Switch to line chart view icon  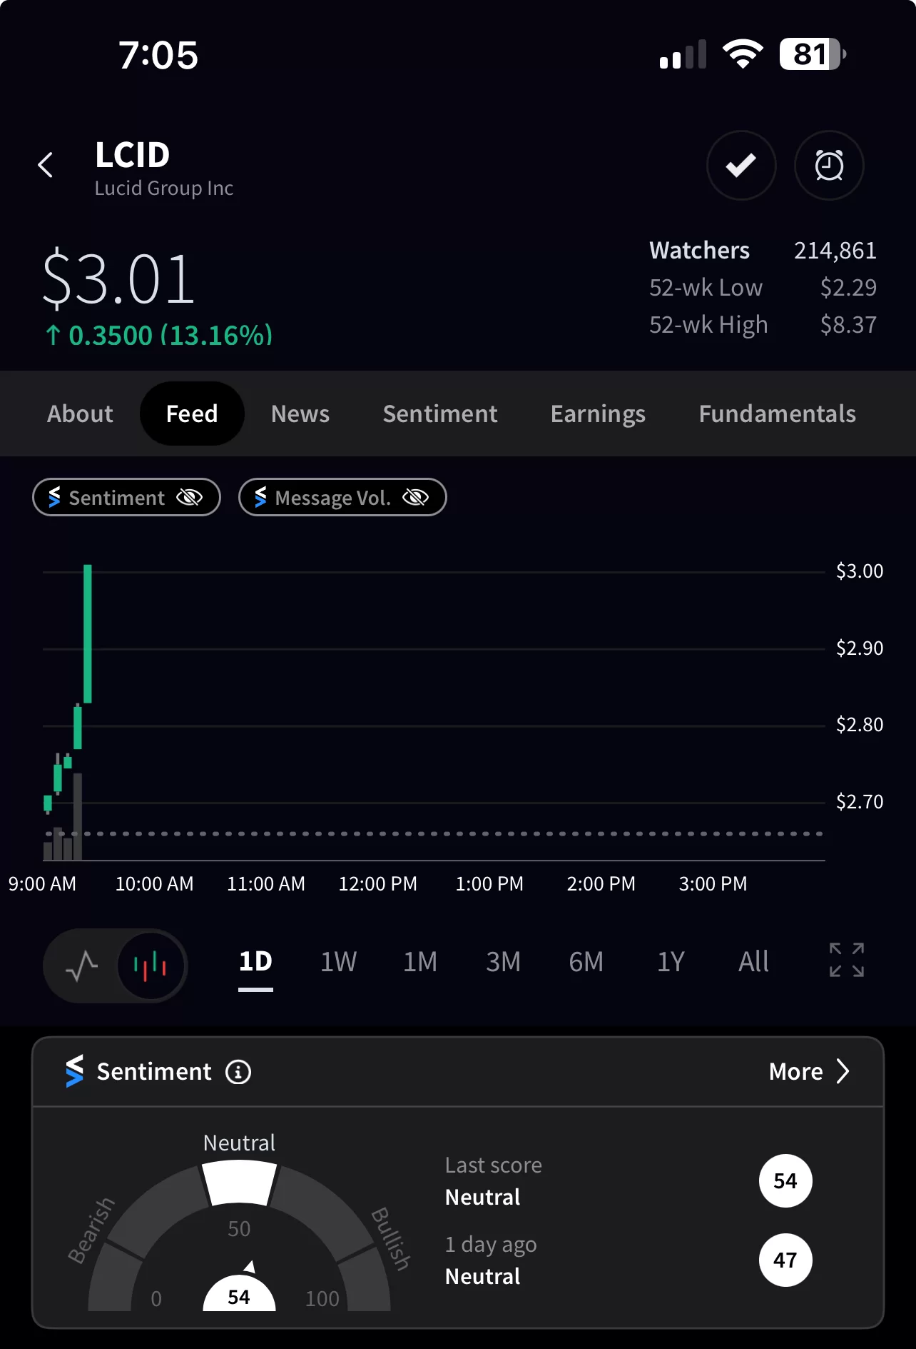pos(81,966)
